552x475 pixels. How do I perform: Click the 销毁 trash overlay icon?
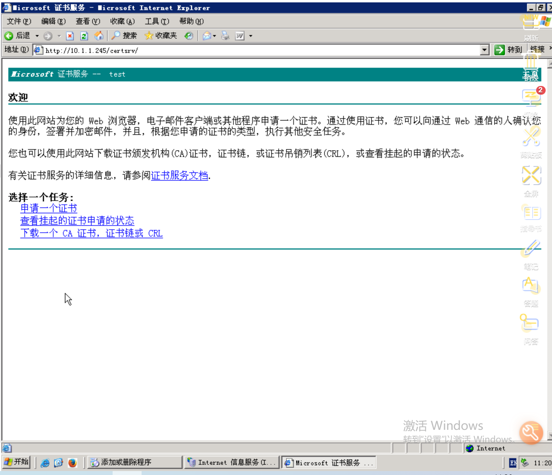(x=531, y=66)
